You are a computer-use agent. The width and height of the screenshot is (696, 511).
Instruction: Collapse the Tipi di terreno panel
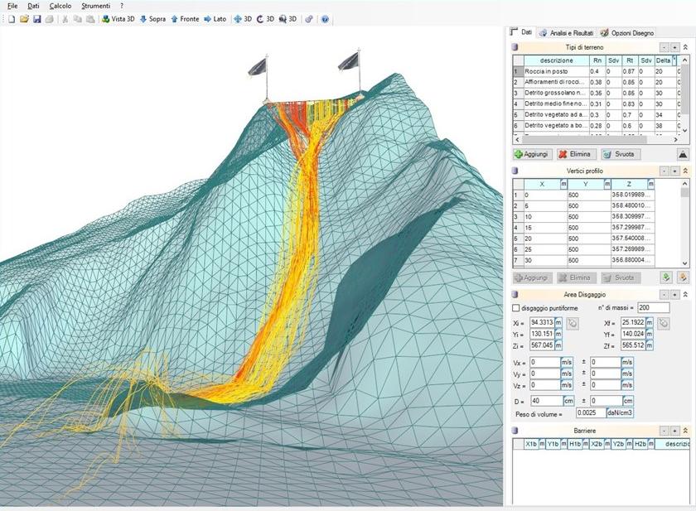pos(684,47)
